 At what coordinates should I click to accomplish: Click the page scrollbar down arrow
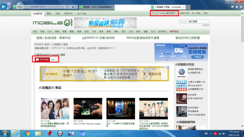242,126
